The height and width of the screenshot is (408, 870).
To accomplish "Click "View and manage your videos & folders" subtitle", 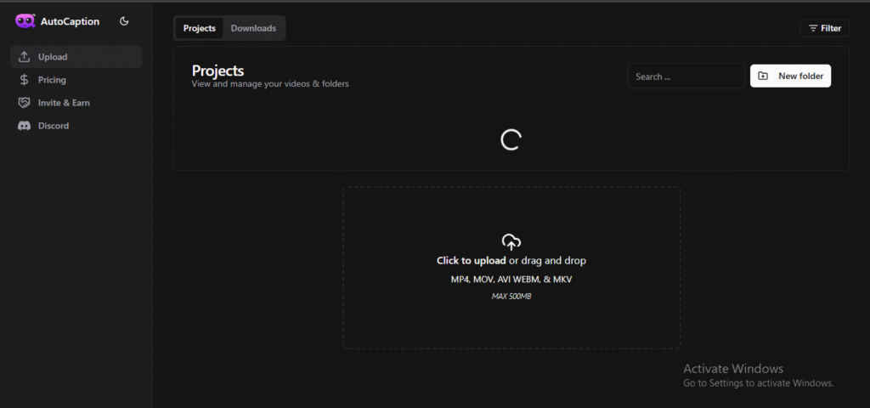I will (x=270, y=84).
